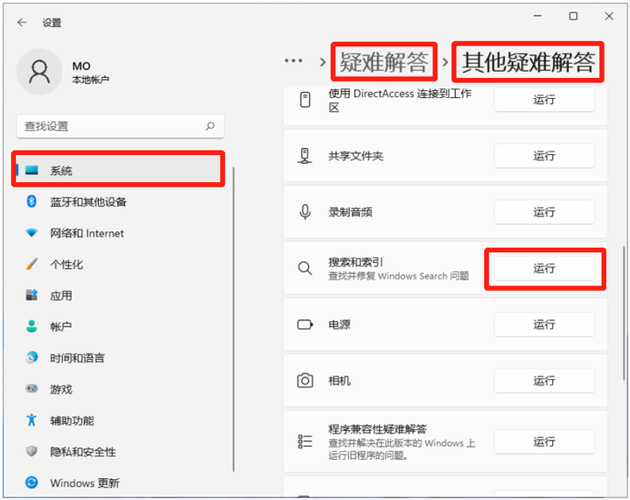Run the 录制音频 troubleshooter
The image size is (630, 500).
[544, 212]
